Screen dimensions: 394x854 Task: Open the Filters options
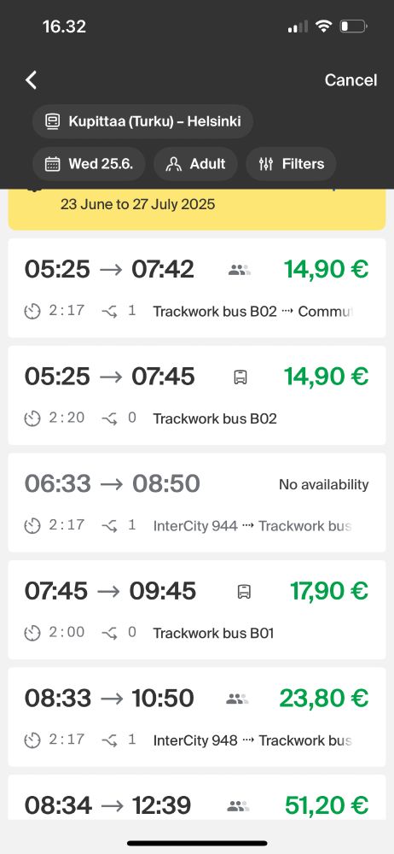(x=291, y=164)
